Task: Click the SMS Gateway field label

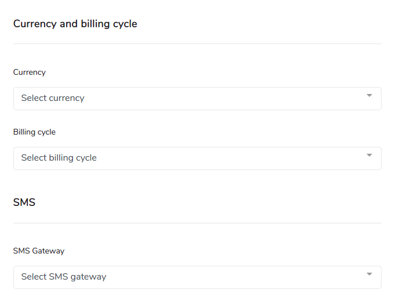Action: [39, 251]
